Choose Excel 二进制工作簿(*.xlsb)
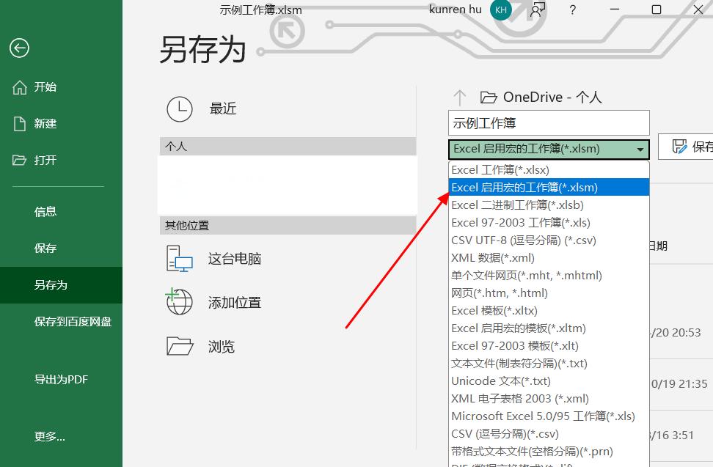The width and height of the screenshot is (713, 467). [549, 205]
